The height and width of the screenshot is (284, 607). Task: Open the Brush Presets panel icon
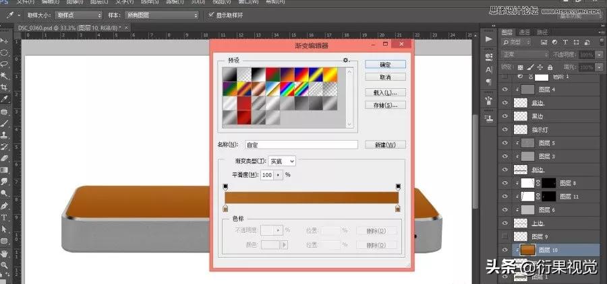point(488,101)
